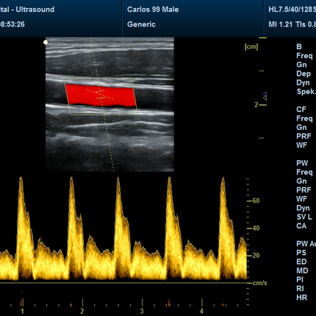Click the probe label HL7.5/40/128S

292,10
